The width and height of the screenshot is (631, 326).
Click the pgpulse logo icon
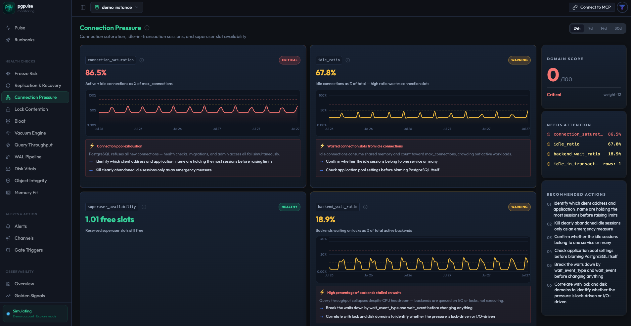click(9, 8)
